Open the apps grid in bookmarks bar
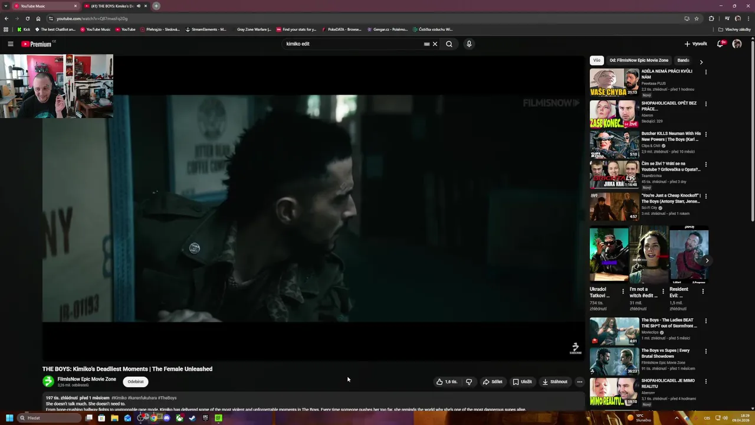Image resolution: width=755 pixels, height=425 pixels. (6, 29)
